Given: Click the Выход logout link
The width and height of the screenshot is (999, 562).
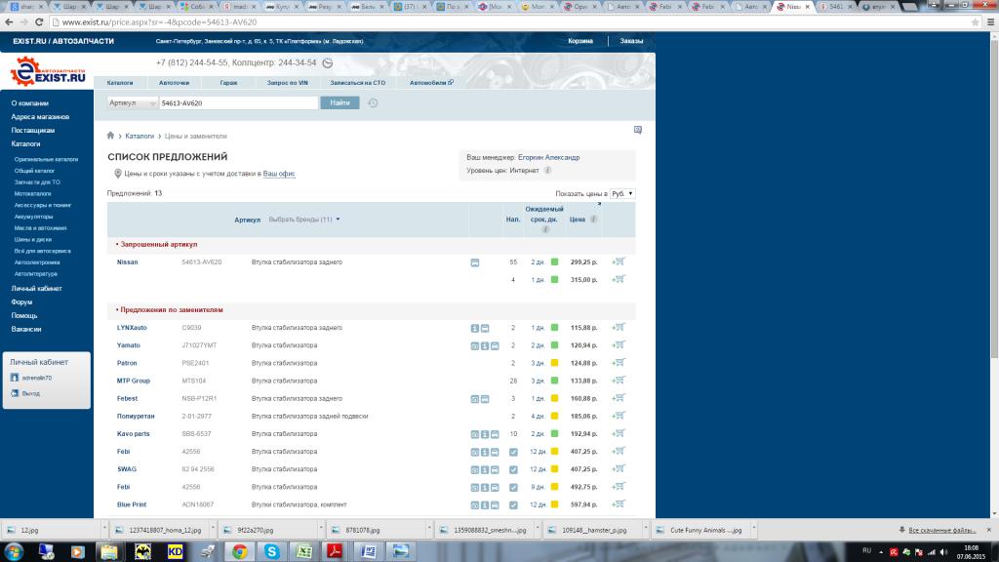Looking at the screenshot, I should click(30, 394).
